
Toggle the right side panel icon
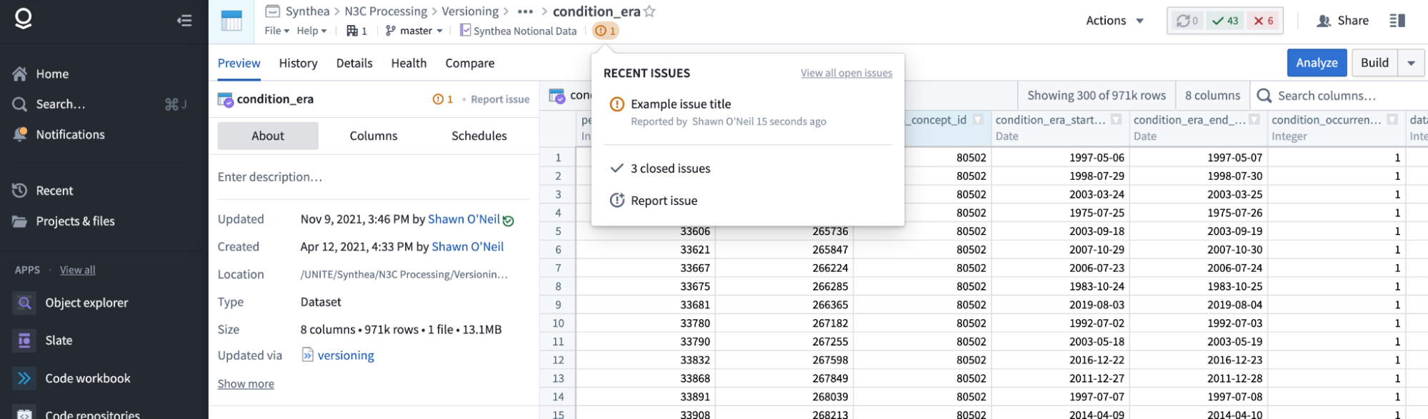(1397, 21)
